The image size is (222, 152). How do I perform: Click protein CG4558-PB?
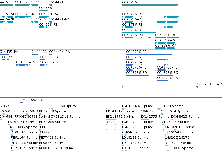point(44,65)
